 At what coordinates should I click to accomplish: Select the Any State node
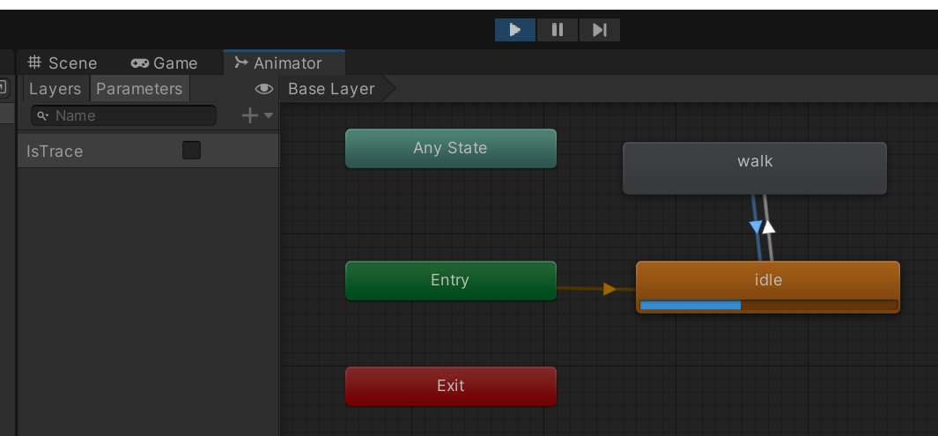(x=451, y=148)
